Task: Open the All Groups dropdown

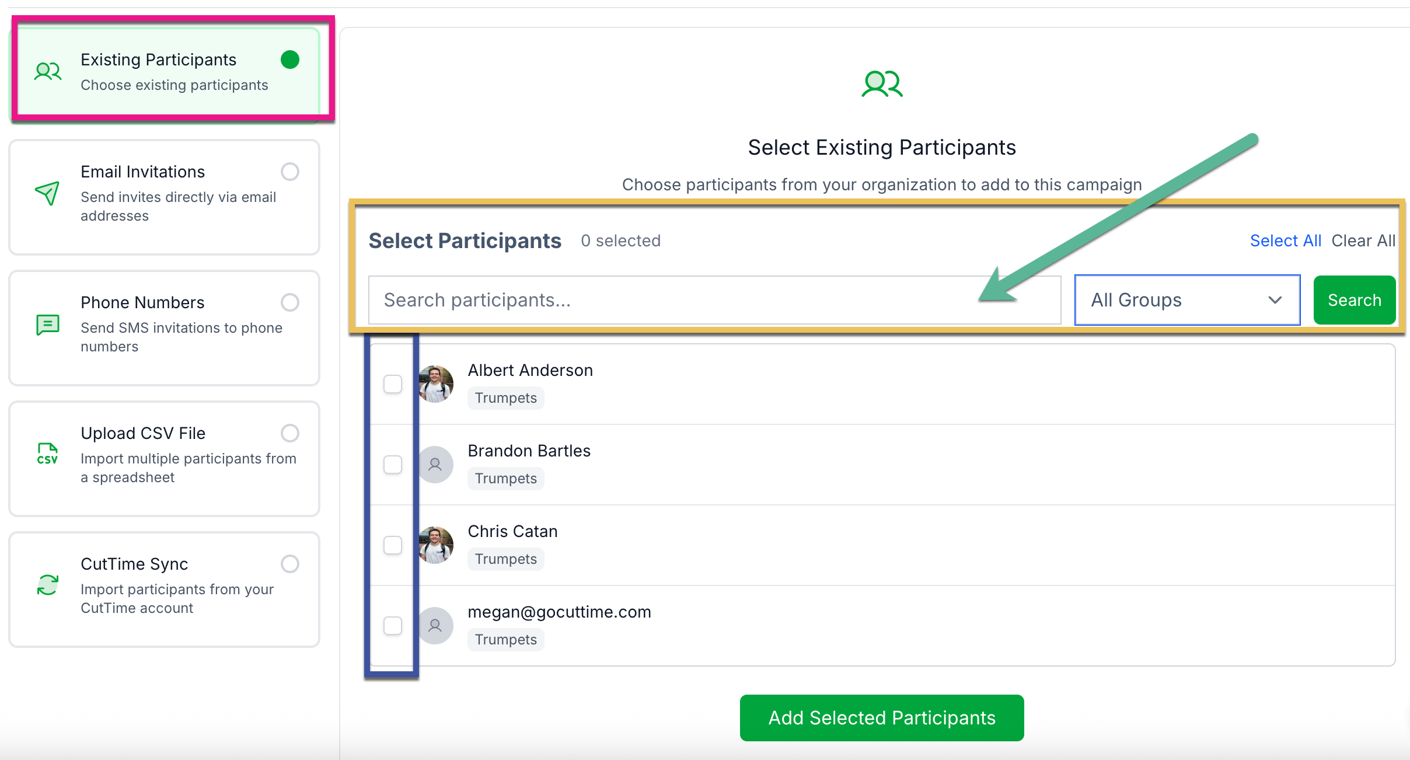Action: tap(1187, 300)
